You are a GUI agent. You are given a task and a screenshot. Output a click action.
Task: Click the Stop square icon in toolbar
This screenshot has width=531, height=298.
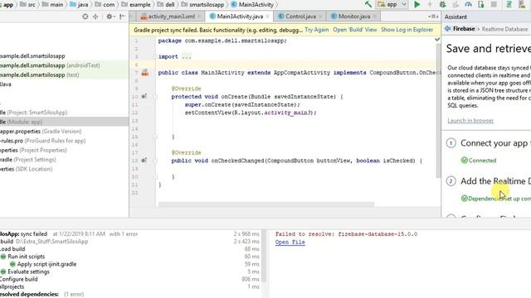click(494, 4)
